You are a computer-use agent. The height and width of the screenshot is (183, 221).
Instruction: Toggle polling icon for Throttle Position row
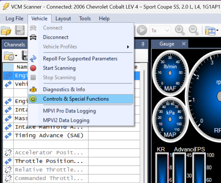click(8, 161)
